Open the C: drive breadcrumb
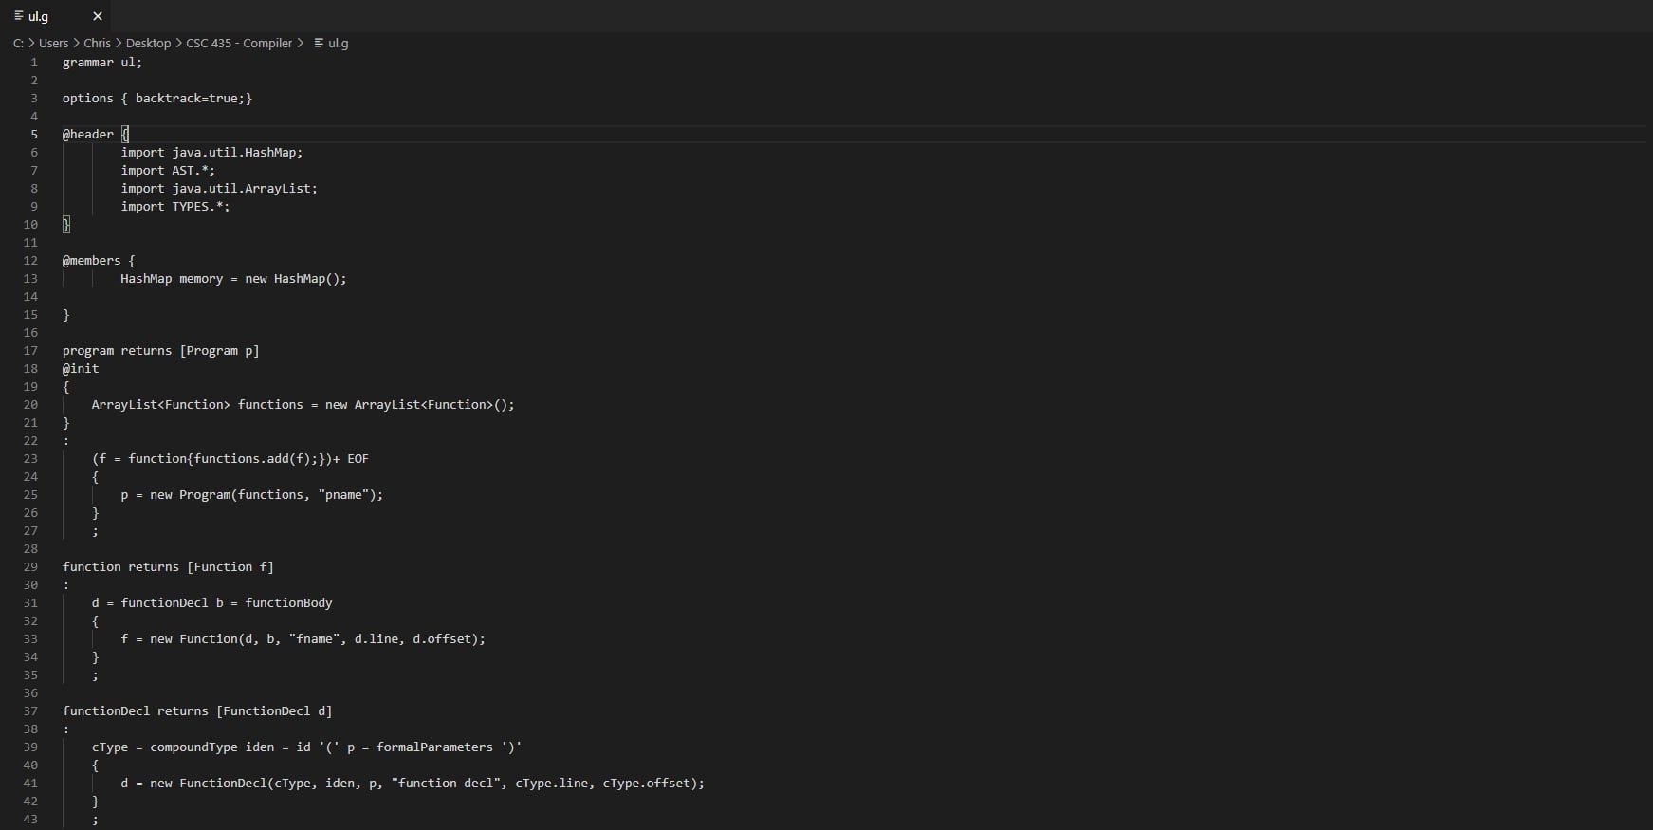The height and width of the screenshot is (830, 1653). 18,44
